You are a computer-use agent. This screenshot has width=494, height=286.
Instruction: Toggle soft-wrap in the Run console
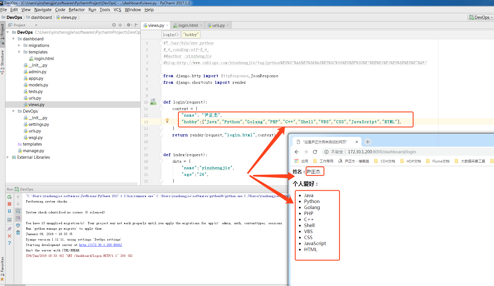tap(18, 211)
